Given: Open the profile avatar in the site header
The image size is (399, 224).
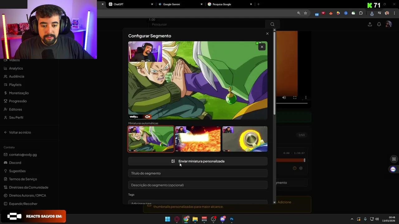Looking at the screenshot, I should click(388, 24).
